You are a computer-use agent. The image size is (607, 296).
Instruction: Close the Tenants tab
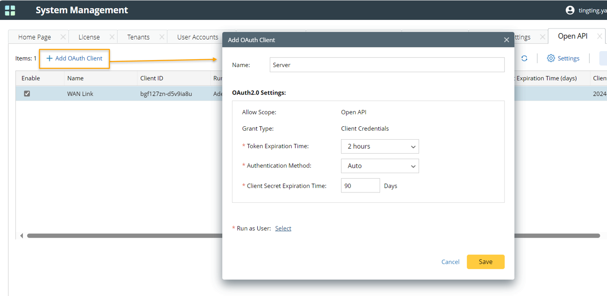pyautogui.click(x=162, y=37)
